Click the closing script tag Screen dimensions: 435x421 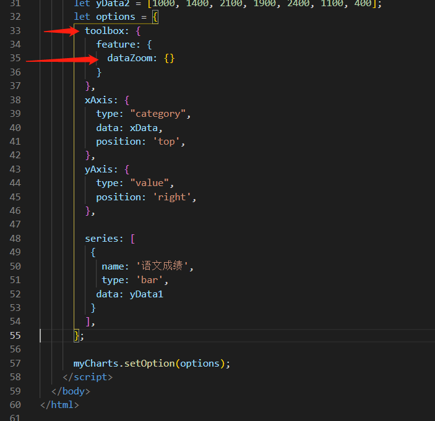(x=88, y=377)
